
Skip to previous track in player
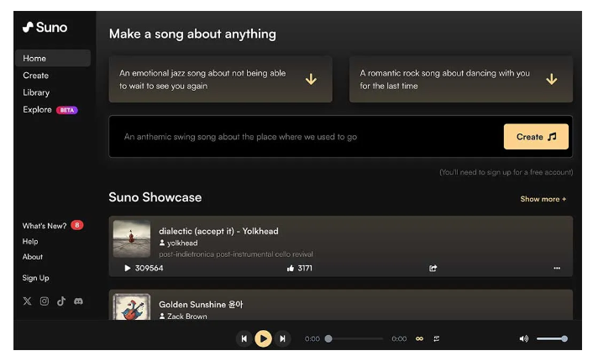244,338
